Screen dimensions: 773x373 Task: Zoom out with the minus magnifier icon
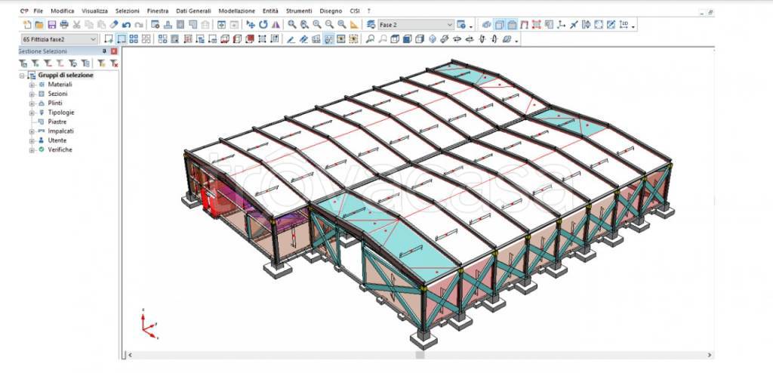coord(329,25)
